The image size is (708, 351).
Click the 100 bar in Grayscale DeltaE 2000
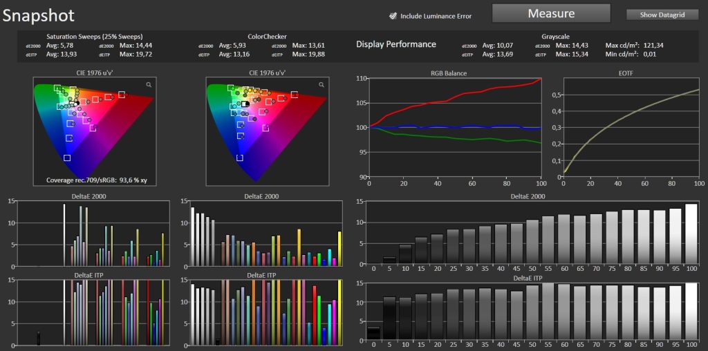[691, 235]
